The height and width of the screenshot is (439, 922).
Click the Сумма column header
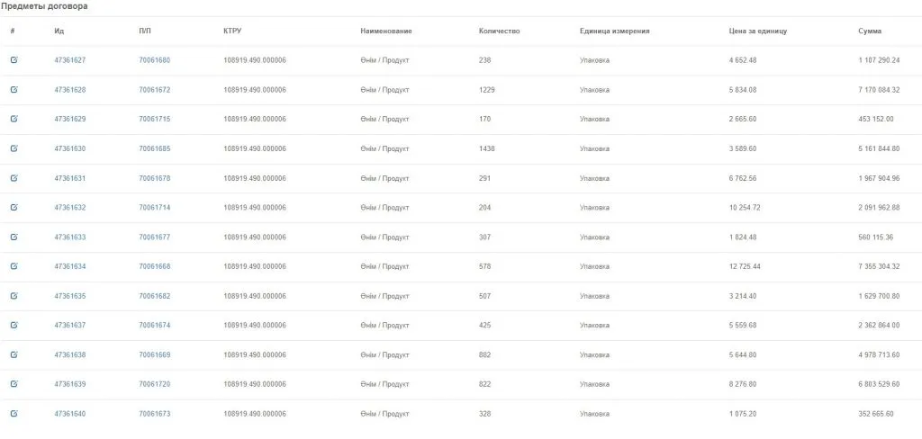[870, 31]
